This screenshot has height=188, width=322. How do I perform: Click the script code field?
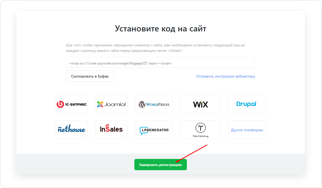coord(161,62)
